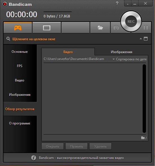Click the 00:00:00 recording timer
155x166 pixels.
pyautogui.click(x=22, y=14)
